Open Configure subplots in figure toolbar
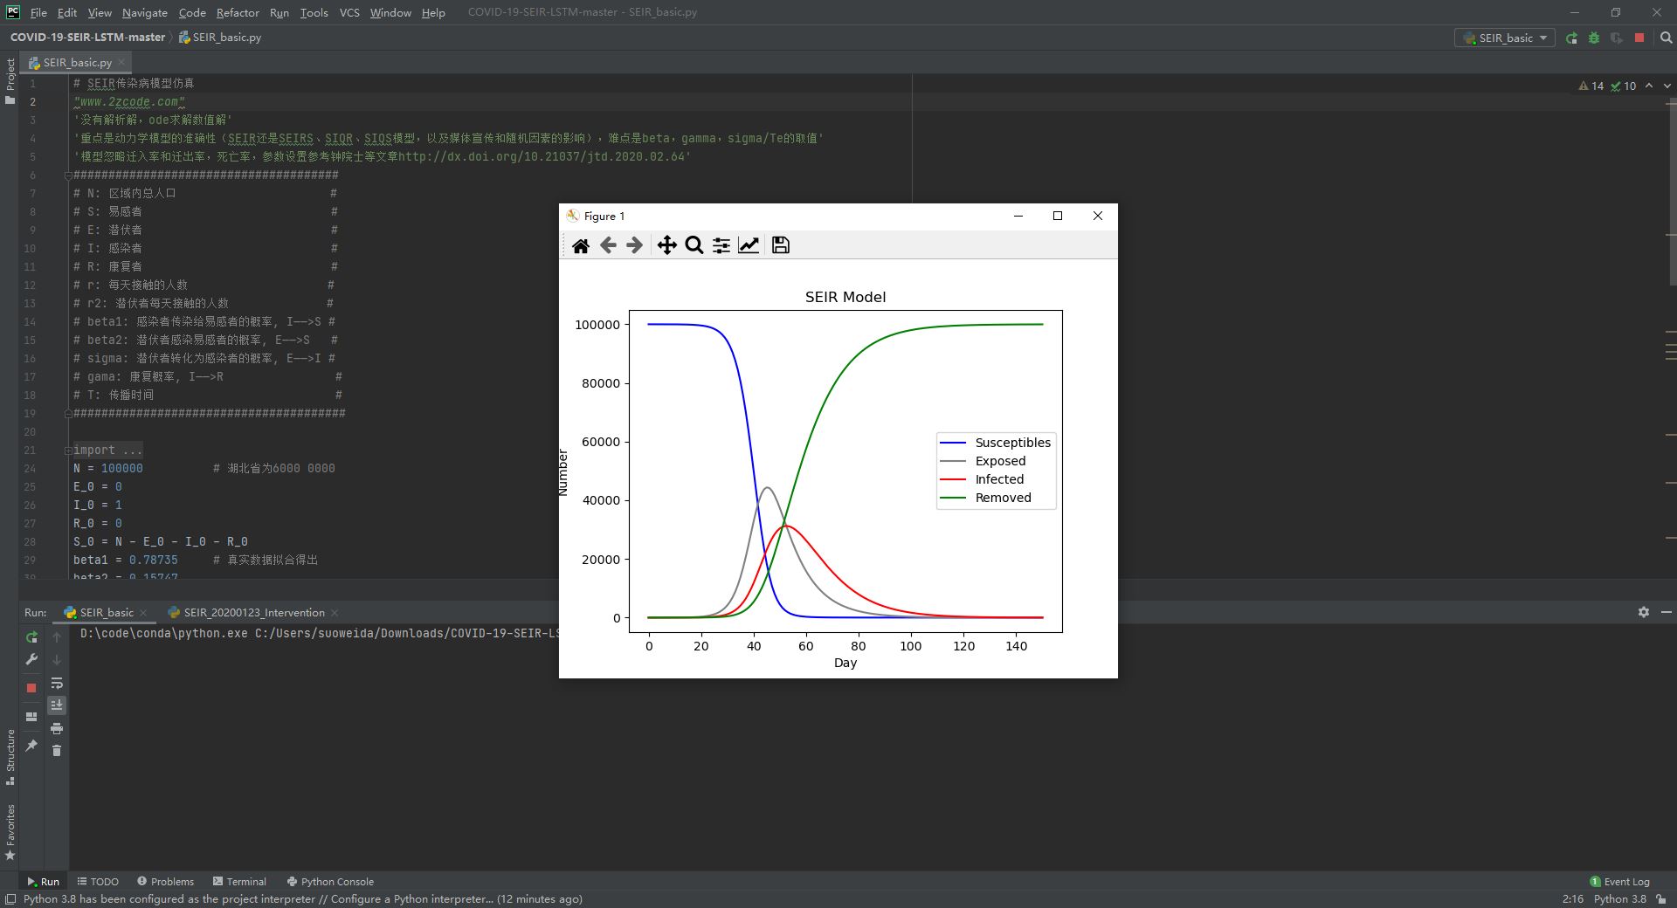 click(721, 245)
